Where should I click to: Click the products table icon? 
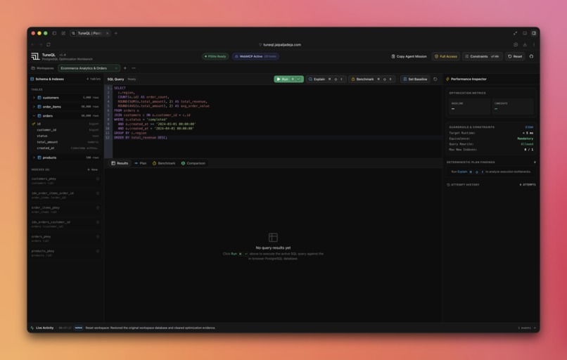point(39,157)
